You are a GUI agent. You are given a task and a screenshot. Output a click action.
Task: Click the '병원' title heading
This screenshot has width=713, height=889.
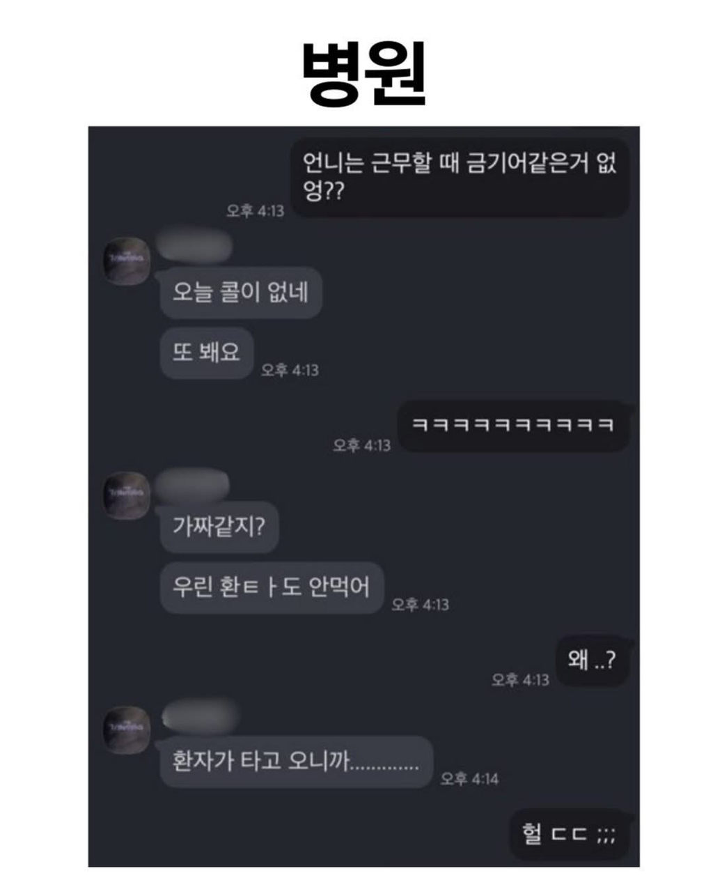[x=363, y=74]
